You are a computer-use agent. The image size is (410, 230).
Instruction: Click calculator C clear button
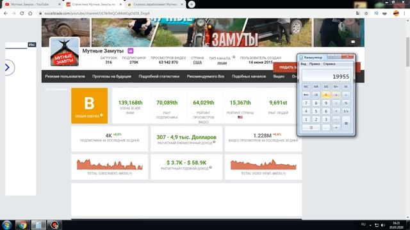326,95
